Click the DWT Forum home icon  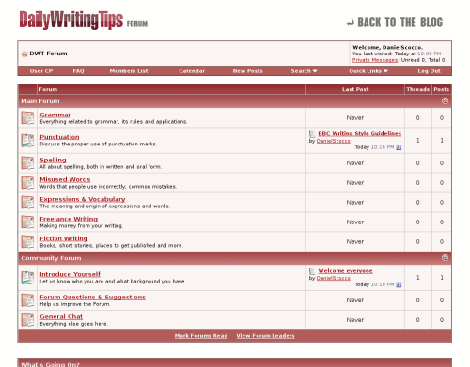[x=24, y=54]
